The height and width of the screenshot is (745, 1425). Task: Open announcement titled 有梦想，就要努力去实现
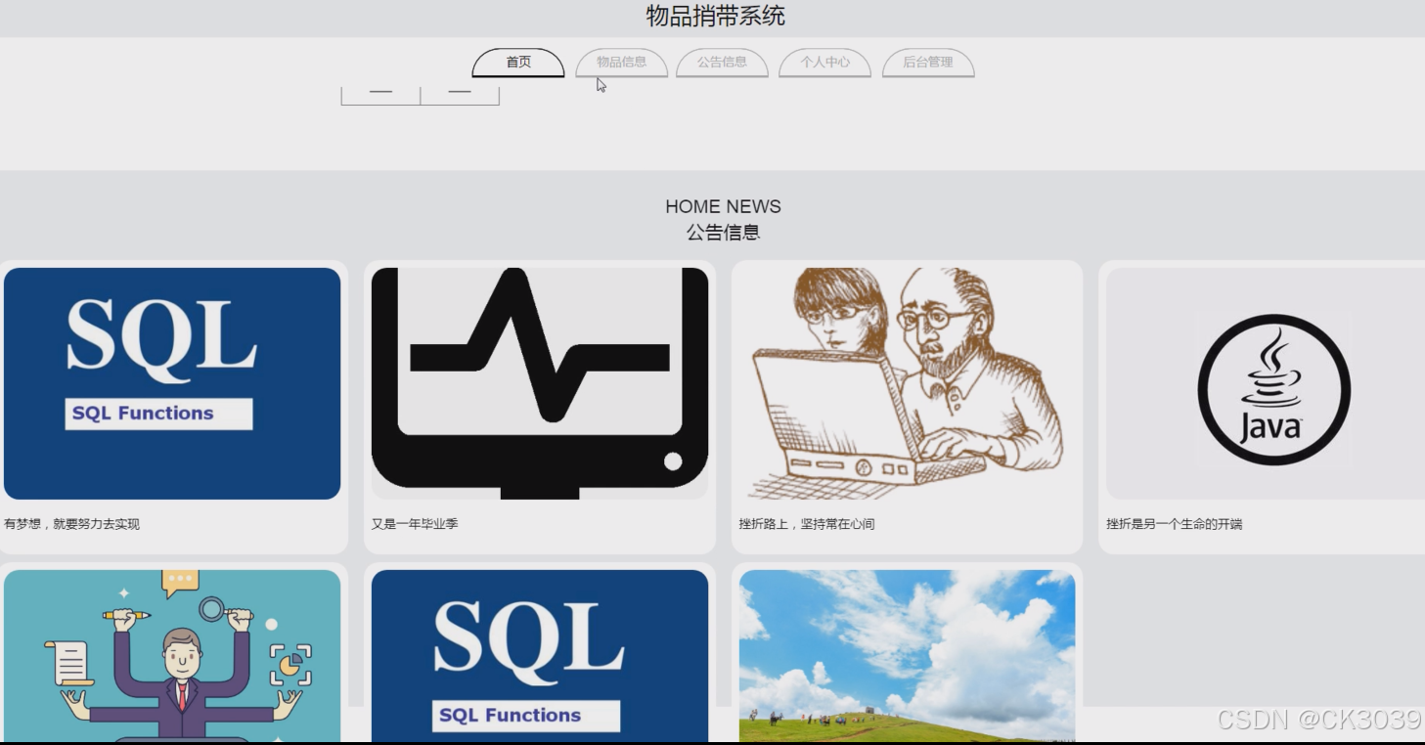pyautogui.click(x=72, y=524)
